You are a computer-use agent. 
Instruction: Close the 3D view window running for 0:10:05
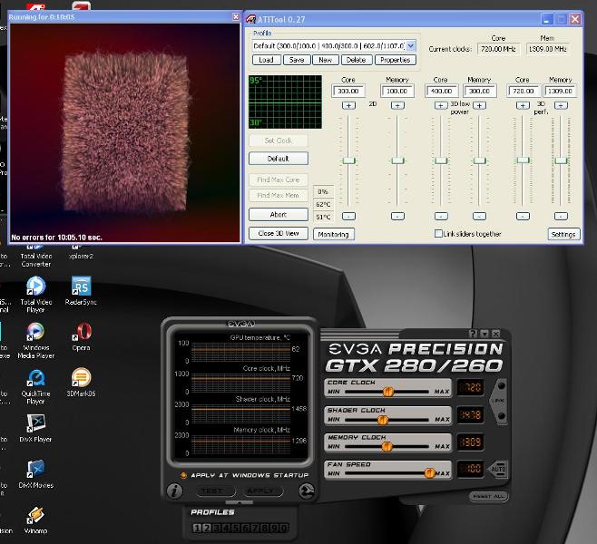(236, 16)
